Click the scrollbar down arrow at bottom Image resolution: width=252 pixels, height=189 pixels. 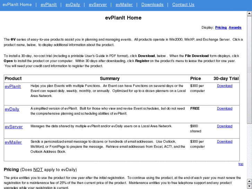coord(249,186)
